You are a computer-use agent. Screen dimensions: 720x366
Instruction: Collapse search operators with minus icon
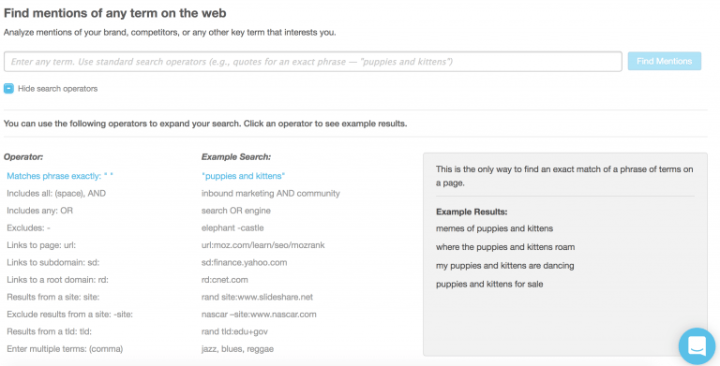[x=8, y=89]
